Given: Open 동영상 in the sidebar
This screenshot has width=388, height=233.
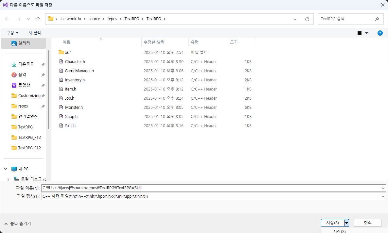Looking at the screenshot, I should point(24,85).
